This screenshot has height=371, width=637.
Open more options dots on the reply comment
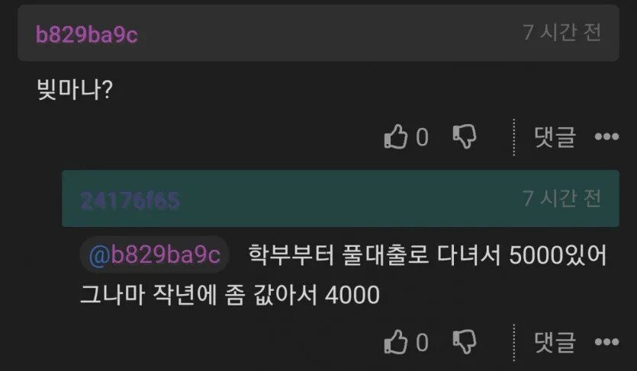click(x=606, y=342)
